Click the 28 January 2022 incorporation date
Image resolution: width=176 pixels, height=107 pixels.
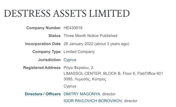coord(78,44)
